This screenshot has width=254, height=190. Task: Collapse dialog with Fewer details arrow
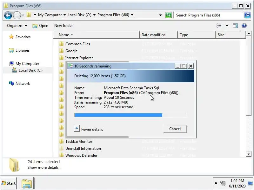click(77, 129)
